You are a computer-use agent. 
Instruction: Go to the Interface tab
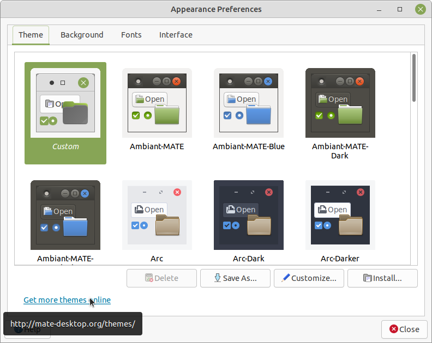(176, 35)
